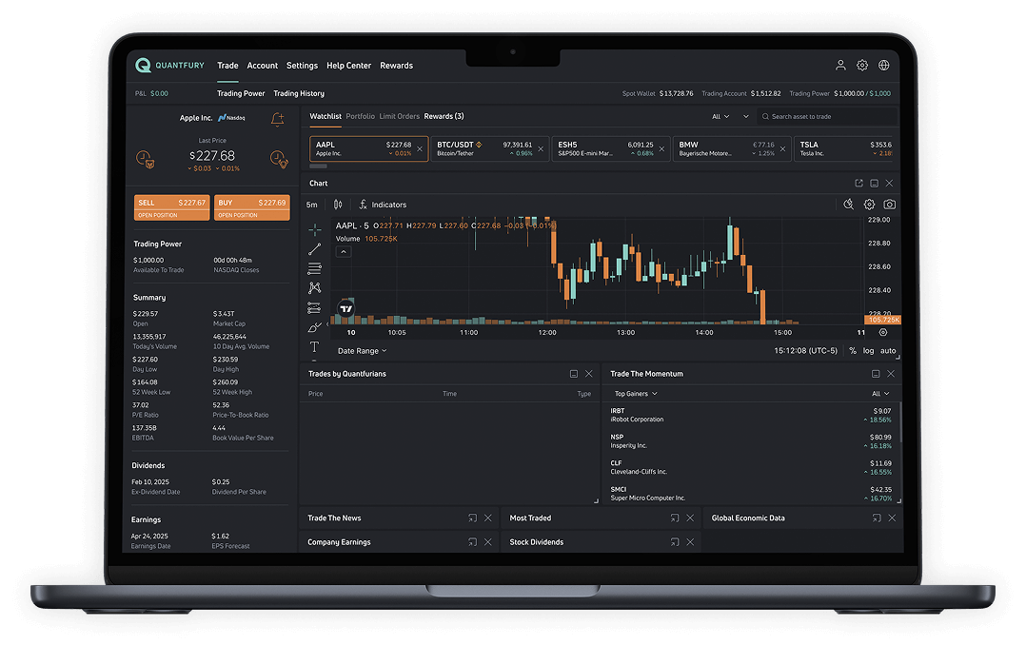Open chart time axis settings icon
1026x645 pixels.
[x=883, y=332]
